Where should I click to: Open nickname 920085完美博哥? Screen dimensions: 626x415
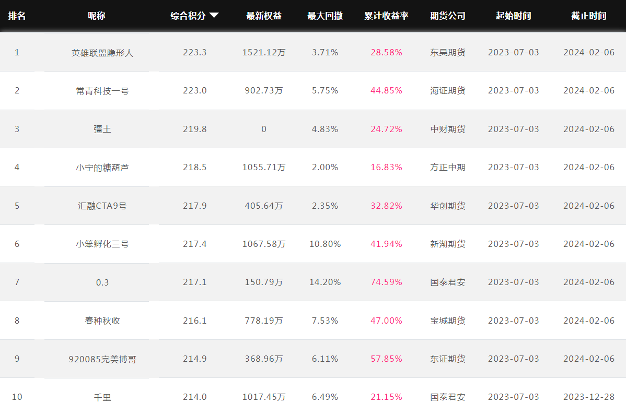[102, 359]
